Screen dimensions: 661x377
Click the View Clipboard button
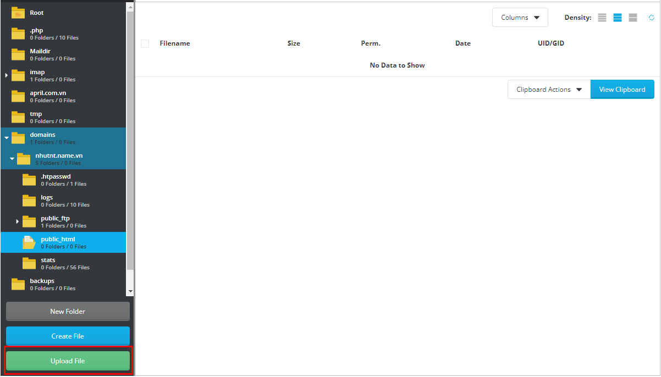point(622,90)
